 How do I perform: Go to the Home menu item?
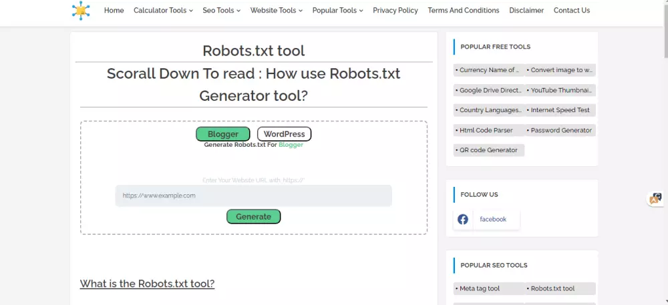pos(114,11)
